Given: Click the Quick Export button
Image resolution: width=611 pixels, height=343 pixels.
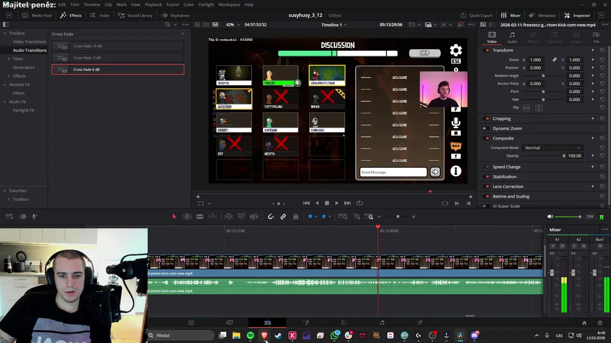Looking at the screenshot, I should (476, 15).
